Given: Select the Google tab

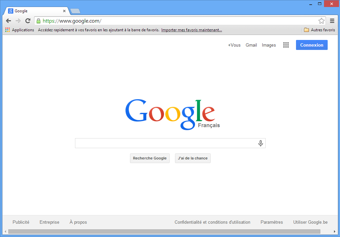Looking at the screenshot, I should [36, 11].
